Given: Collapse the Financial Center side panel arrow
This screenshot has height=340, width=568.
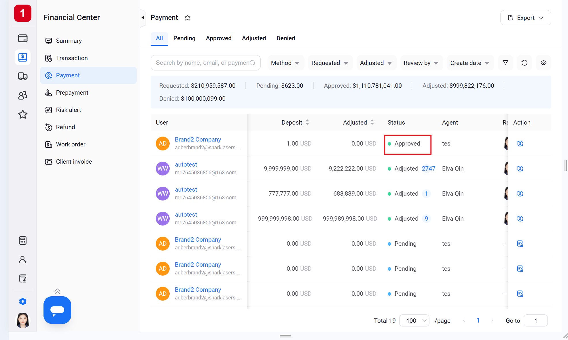Looking at the screenshot, I should coord(143,18).
